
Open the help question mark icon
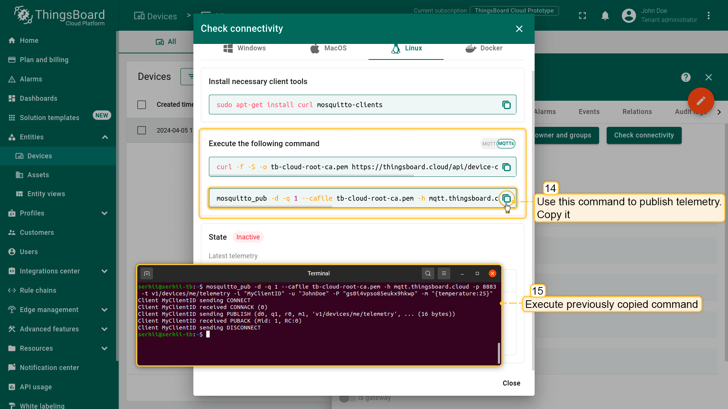[686, 77]
